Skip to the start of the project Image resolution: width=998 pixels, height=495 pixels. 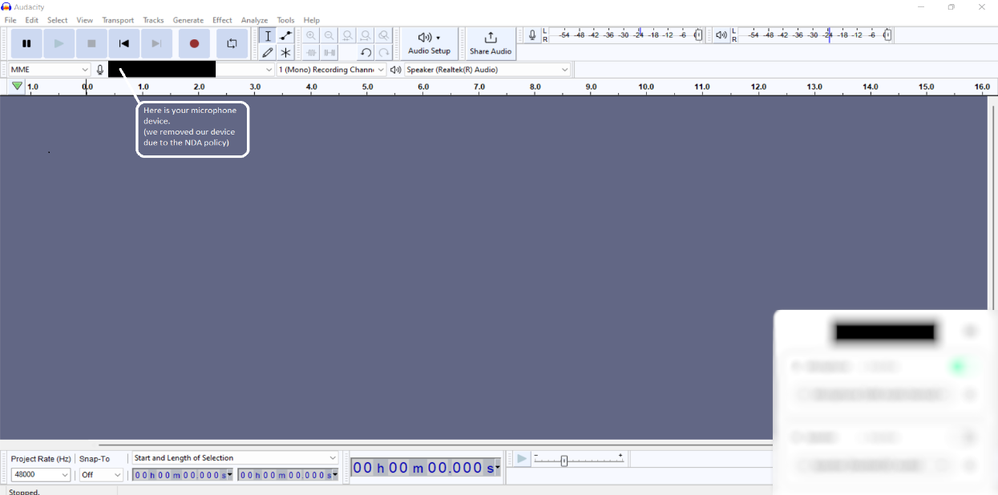[123, 43]
